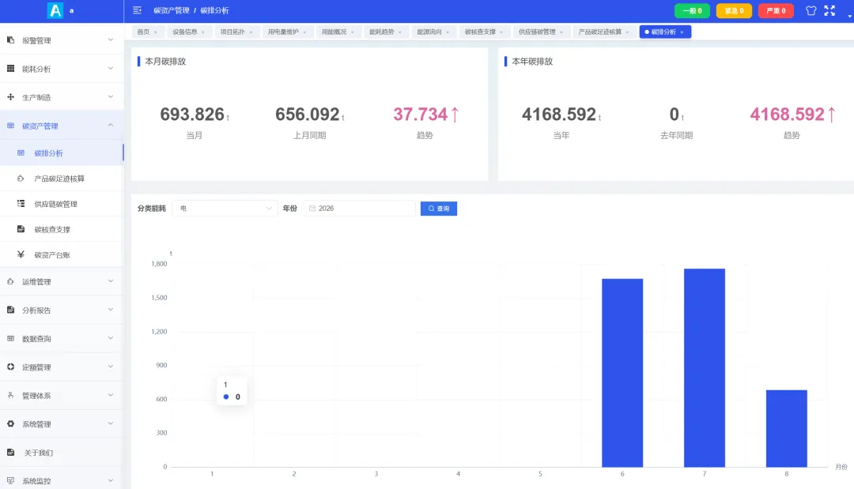
Task: Click the blue 查询 button
Action: click(x=438, y=209)
